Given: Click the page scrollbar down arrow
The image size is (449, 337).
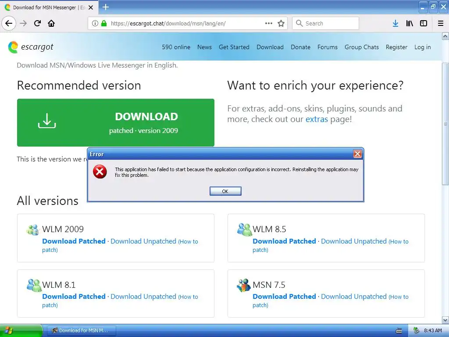Looking at the screenshot, I should point(445,320).
